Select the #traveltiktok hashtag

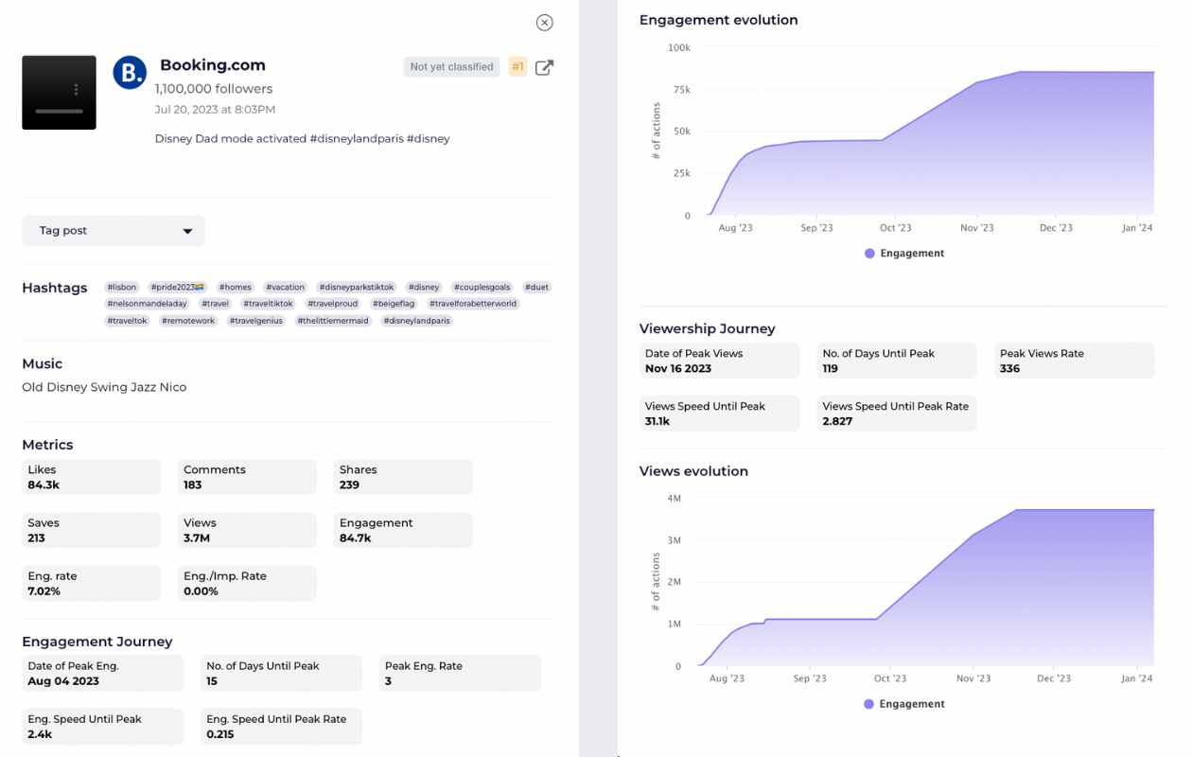point(269,304)
